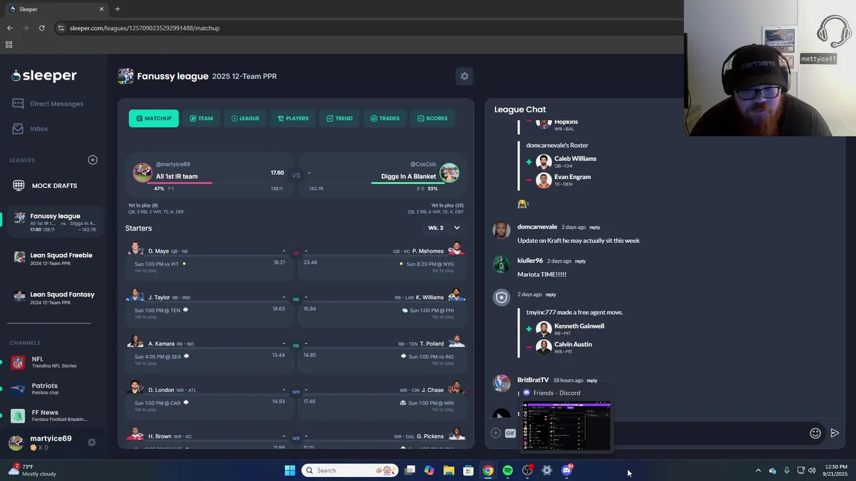This screenshot has width=856, height=481.
Task: Select Lean Squad Freebie league
Action: pos(53,259)
